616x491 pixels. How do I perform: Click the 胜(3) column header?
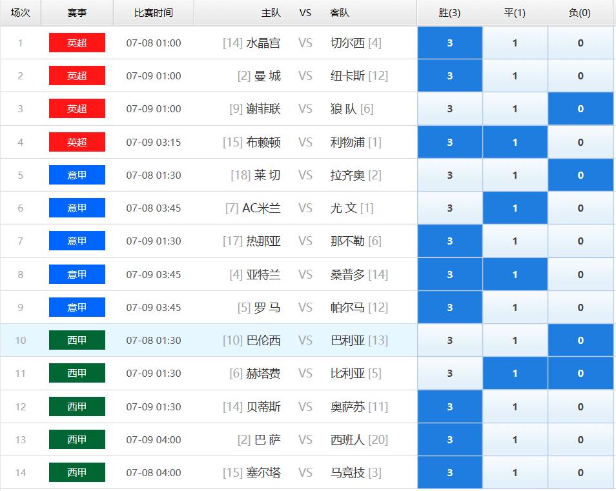click(449, 13)
